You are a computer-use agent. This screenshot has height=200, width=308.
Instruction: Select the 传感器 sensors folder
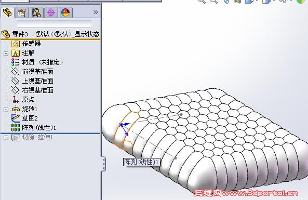[26, 44]
